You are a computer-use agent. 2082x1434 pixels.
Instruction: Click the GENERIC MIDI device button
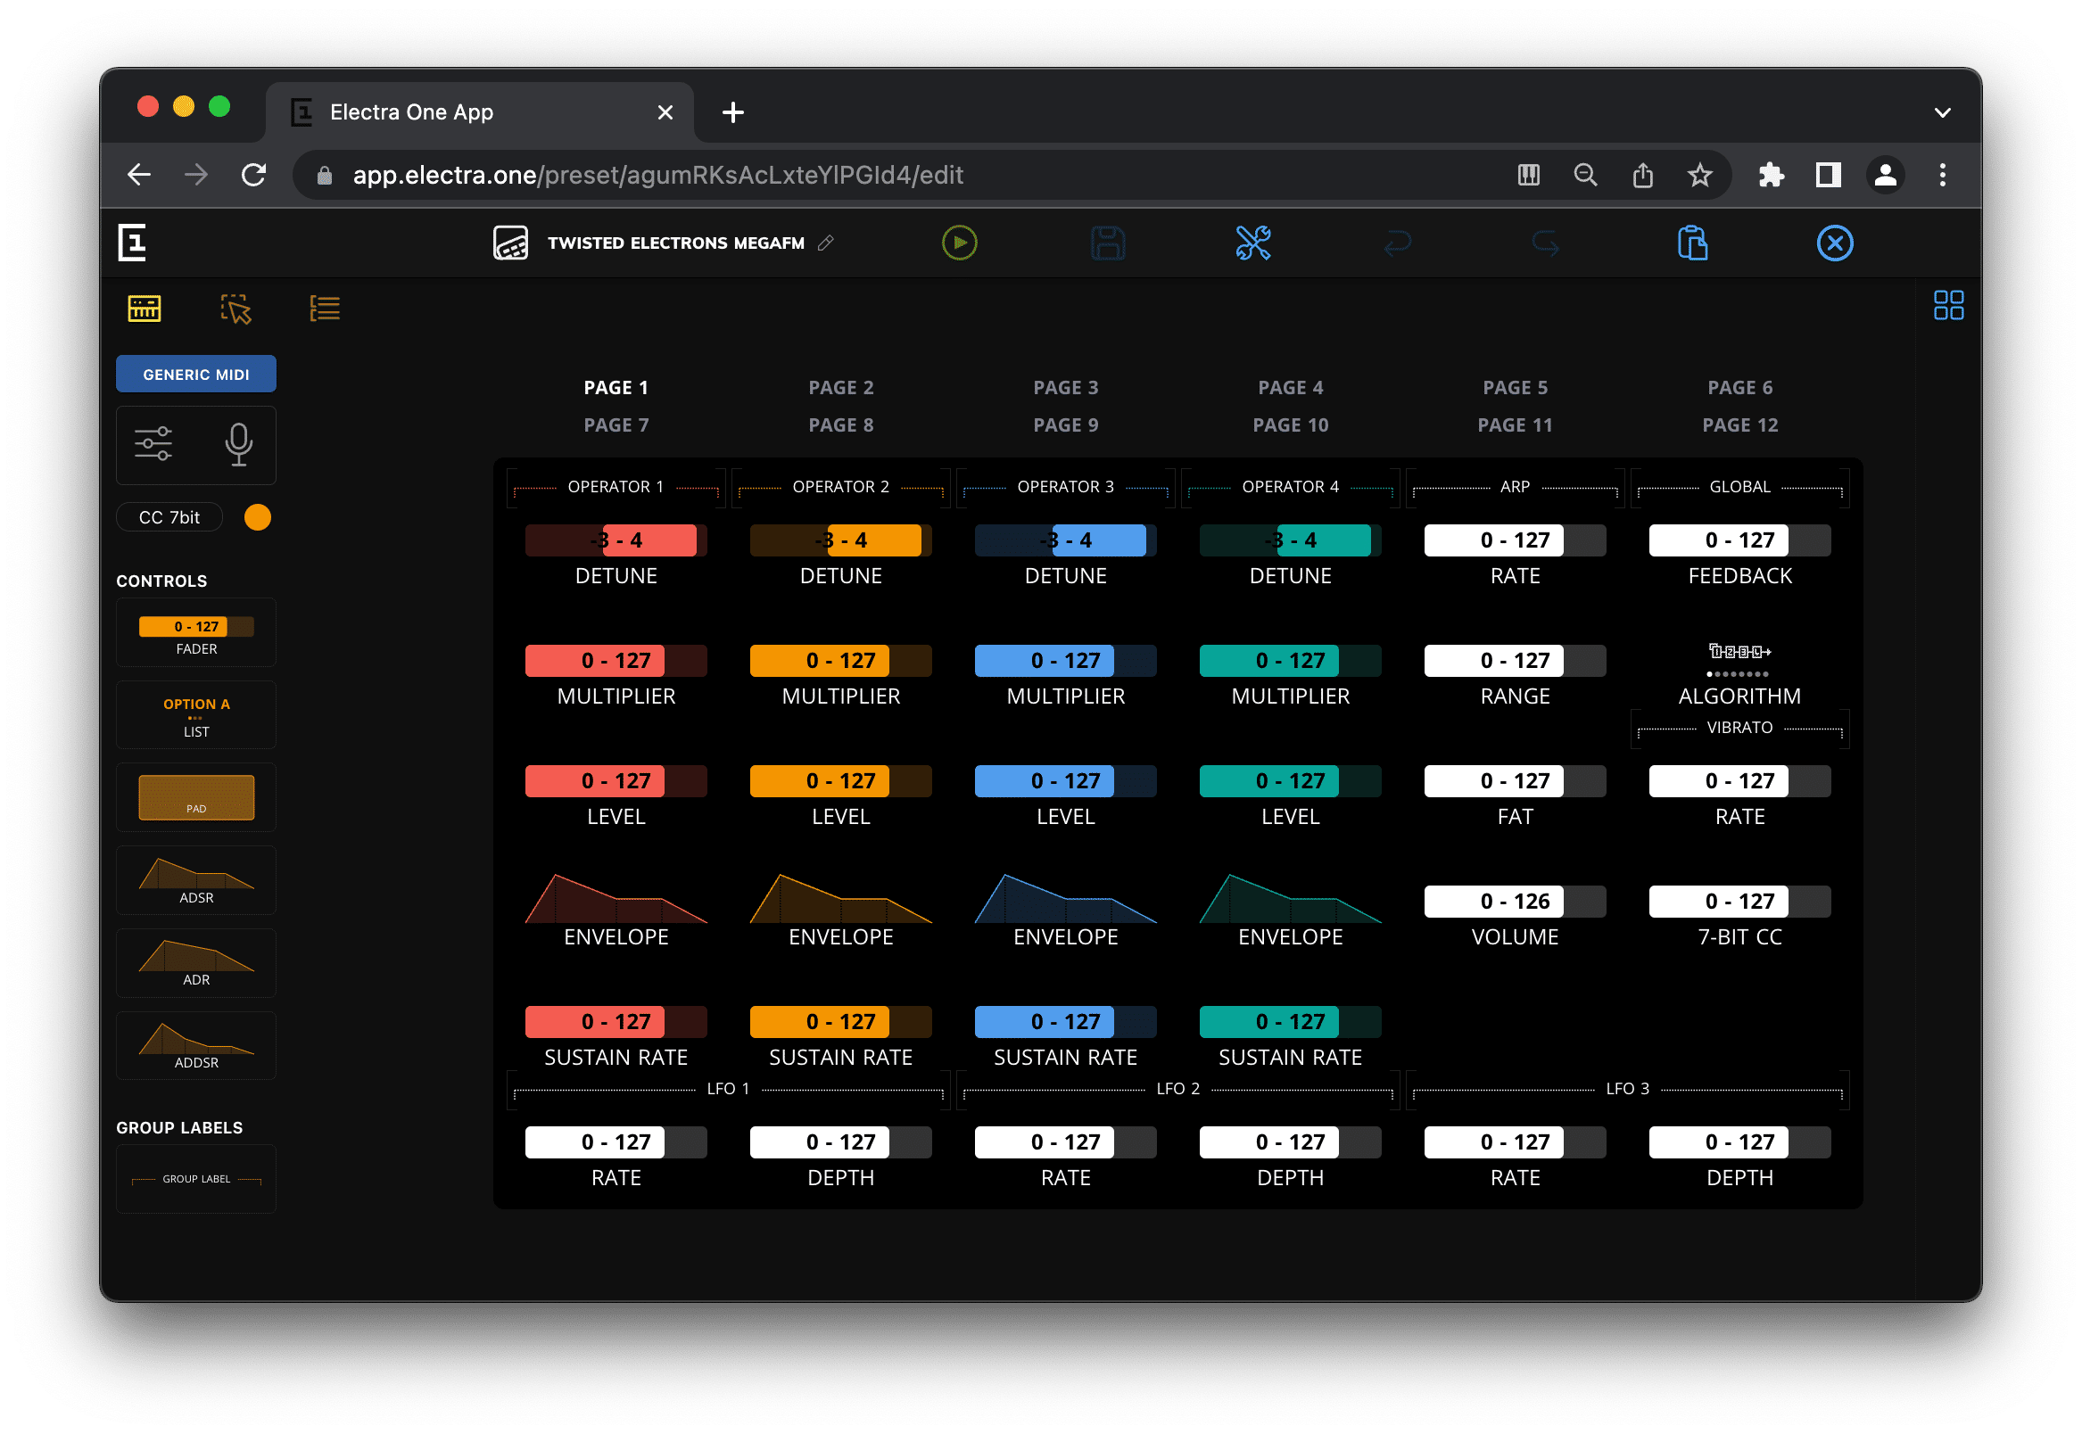[196, 374]
